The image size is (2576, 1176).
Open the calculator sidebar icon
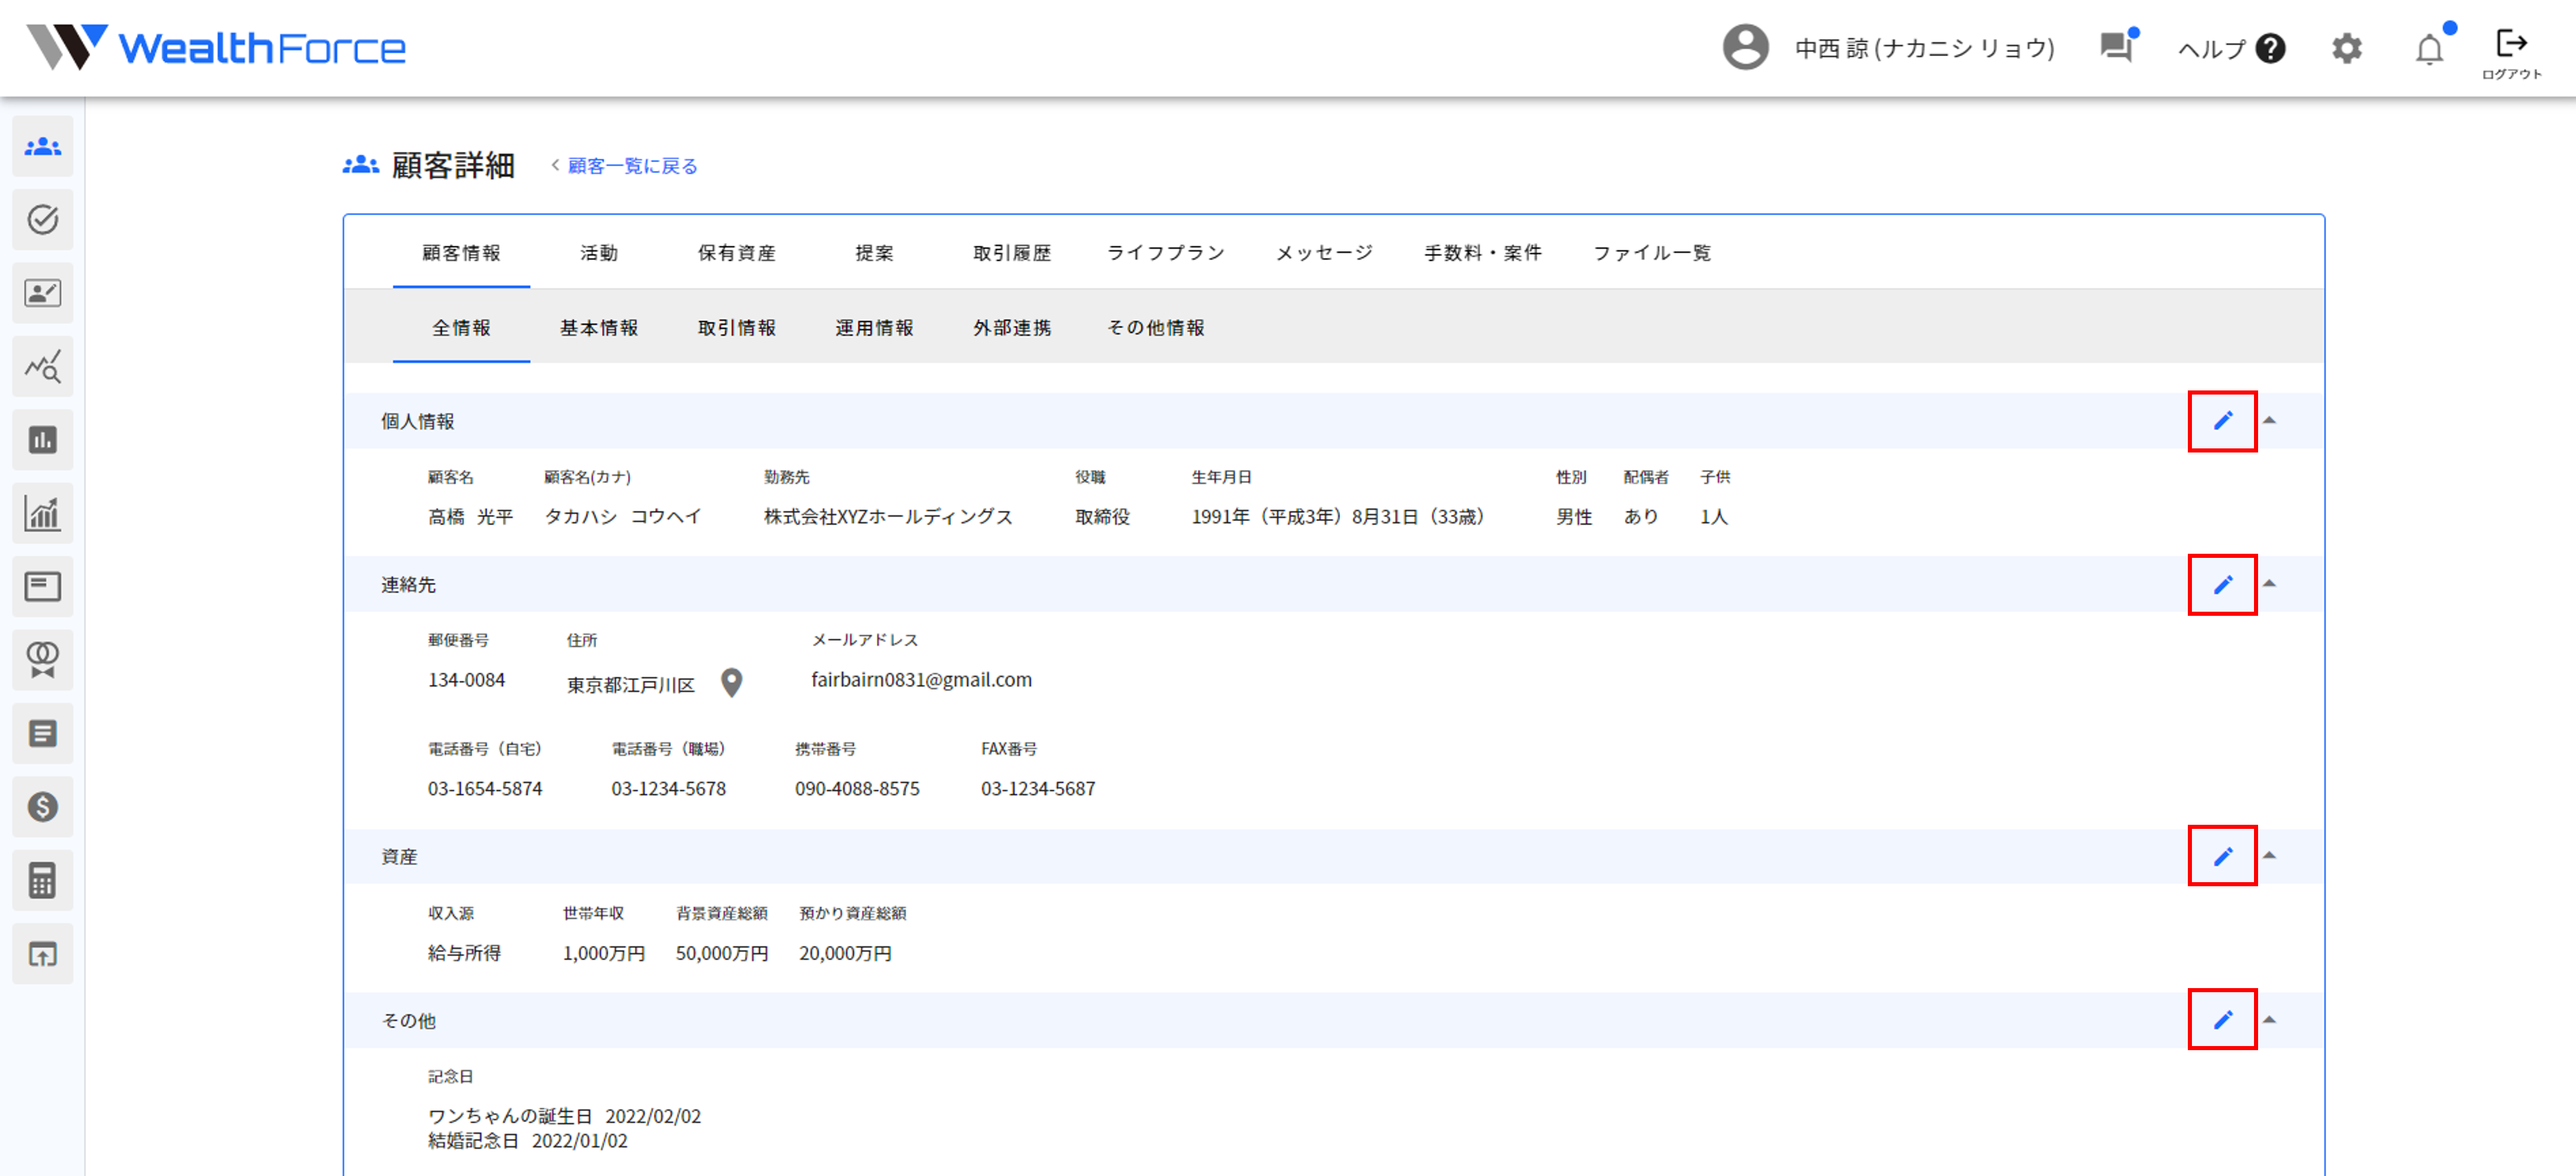coord(42,881)
